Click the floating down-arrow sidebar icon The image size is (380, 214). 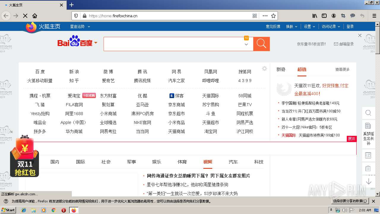[368, 181]
